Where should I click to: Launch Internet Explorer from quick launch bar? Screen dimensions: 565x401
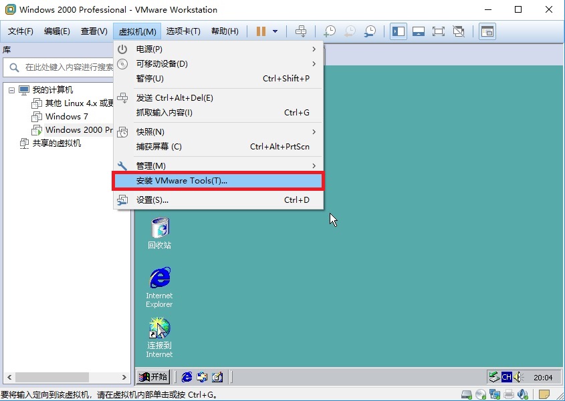[x=187, y=377]
